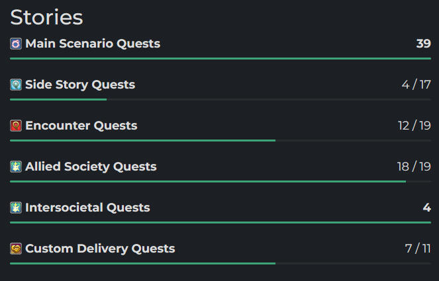Open the Allied Society Quests list

coord(91,167)
